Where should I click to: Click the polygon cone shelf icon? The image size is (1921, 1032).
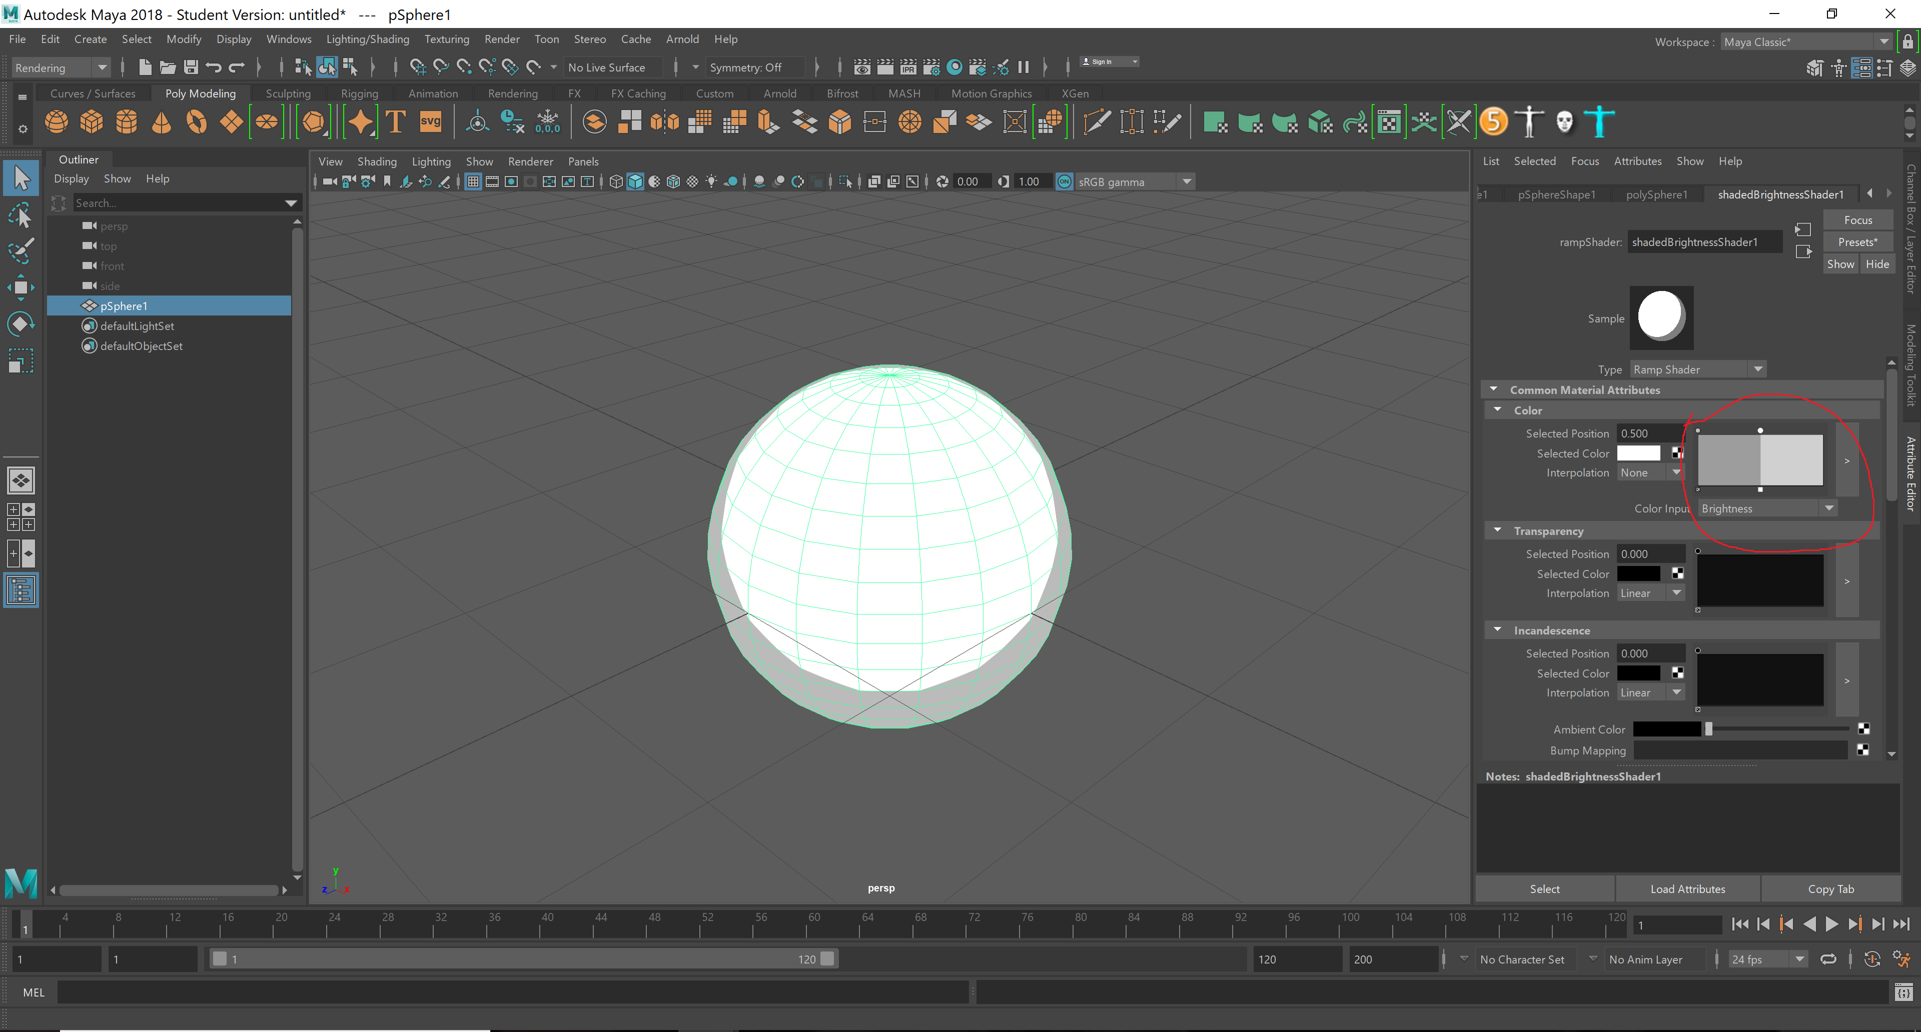[161, 121]
